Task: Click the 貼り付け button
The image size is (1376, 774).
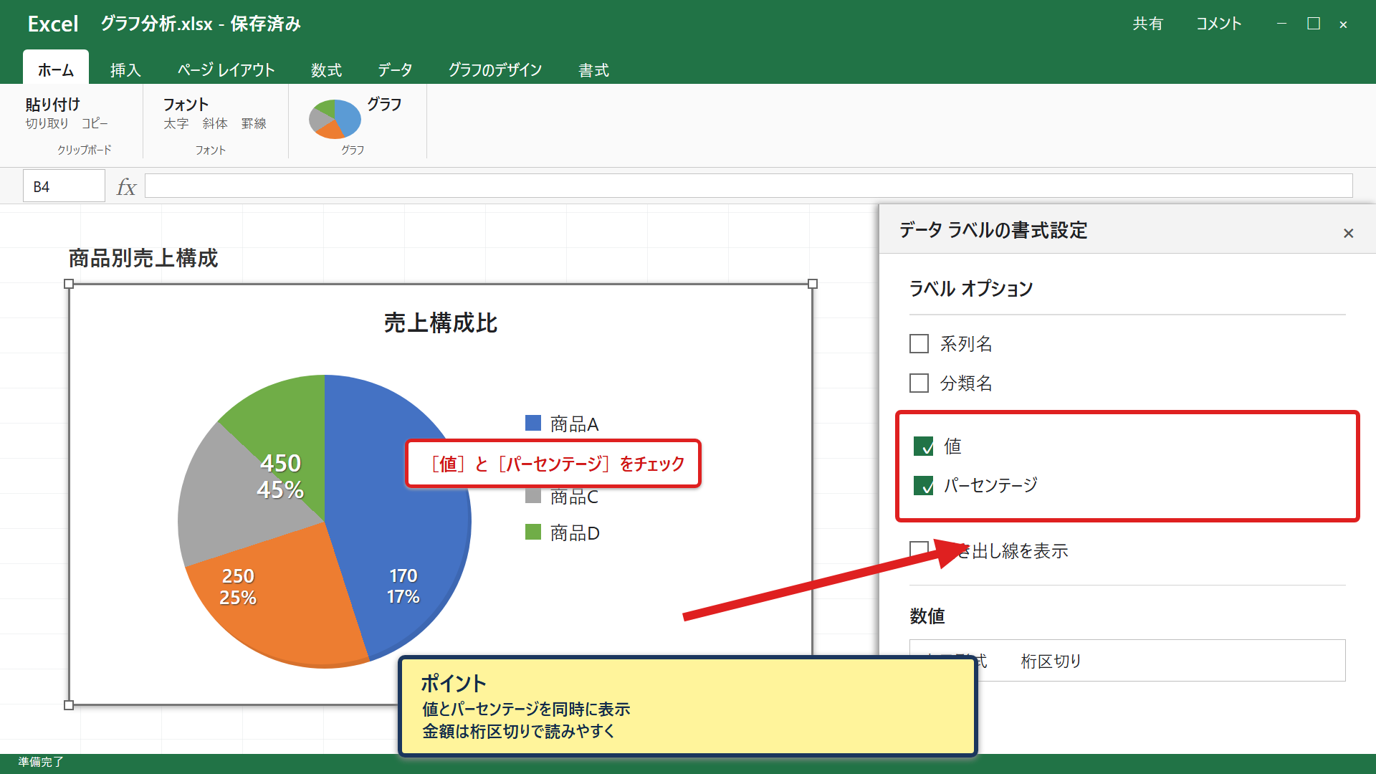Action: coord(53,105)
